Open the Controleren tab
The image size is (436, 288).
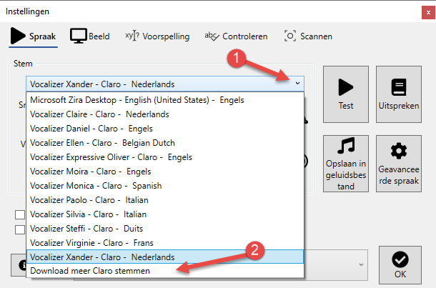tap(236, 36)
